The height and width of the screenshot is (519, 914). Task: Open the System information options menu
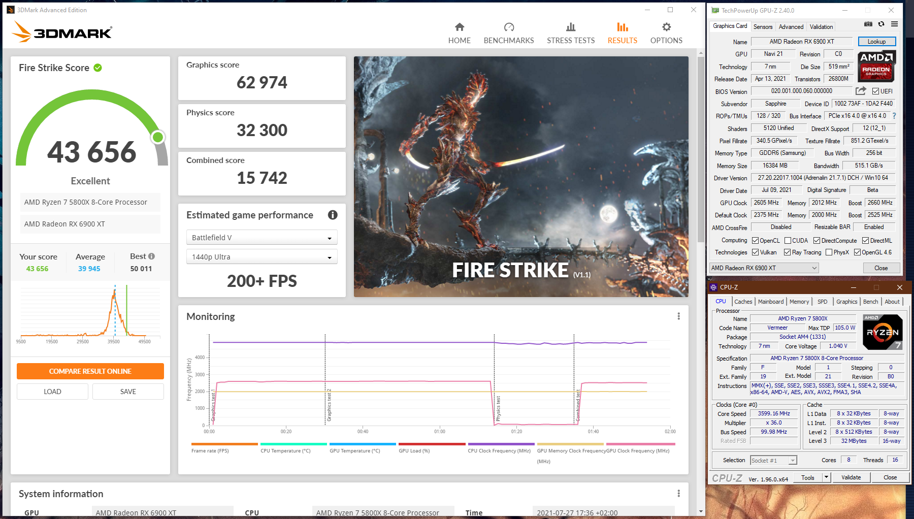pyautogui.click(x=678, y=494)
